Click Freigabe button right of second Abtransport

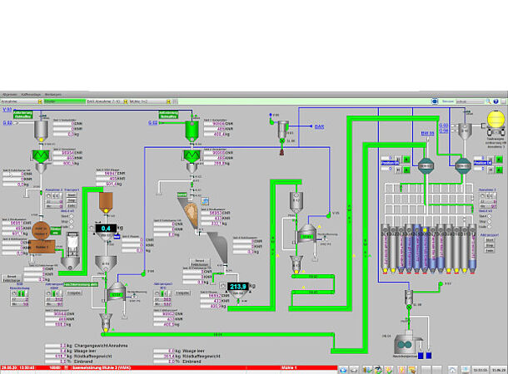click(x=182, y=293)
